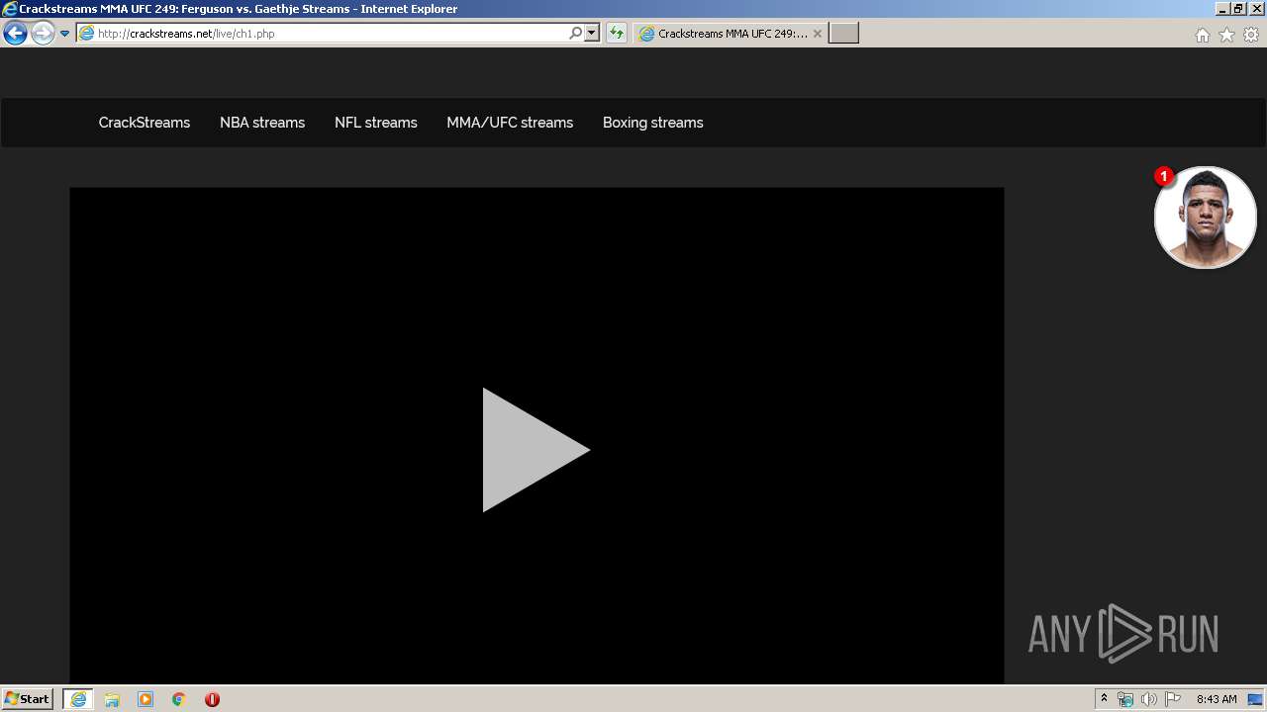Close the Crackstreams tab

tap(818, 34)
